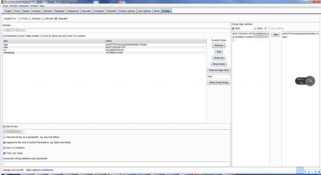The width and height of the screenshot is (321, 175).
Task: Click Show Final String button
Action: click(x=218, y=83)
